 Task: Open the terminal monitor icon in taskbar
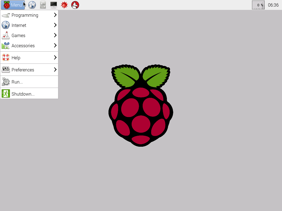click(54, 5)
